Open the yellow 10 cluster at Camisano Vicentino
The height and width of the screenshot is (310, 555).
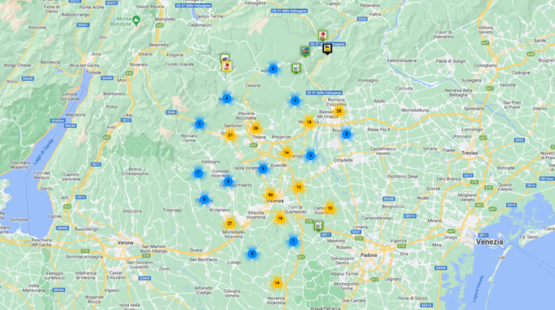point(330,209)
